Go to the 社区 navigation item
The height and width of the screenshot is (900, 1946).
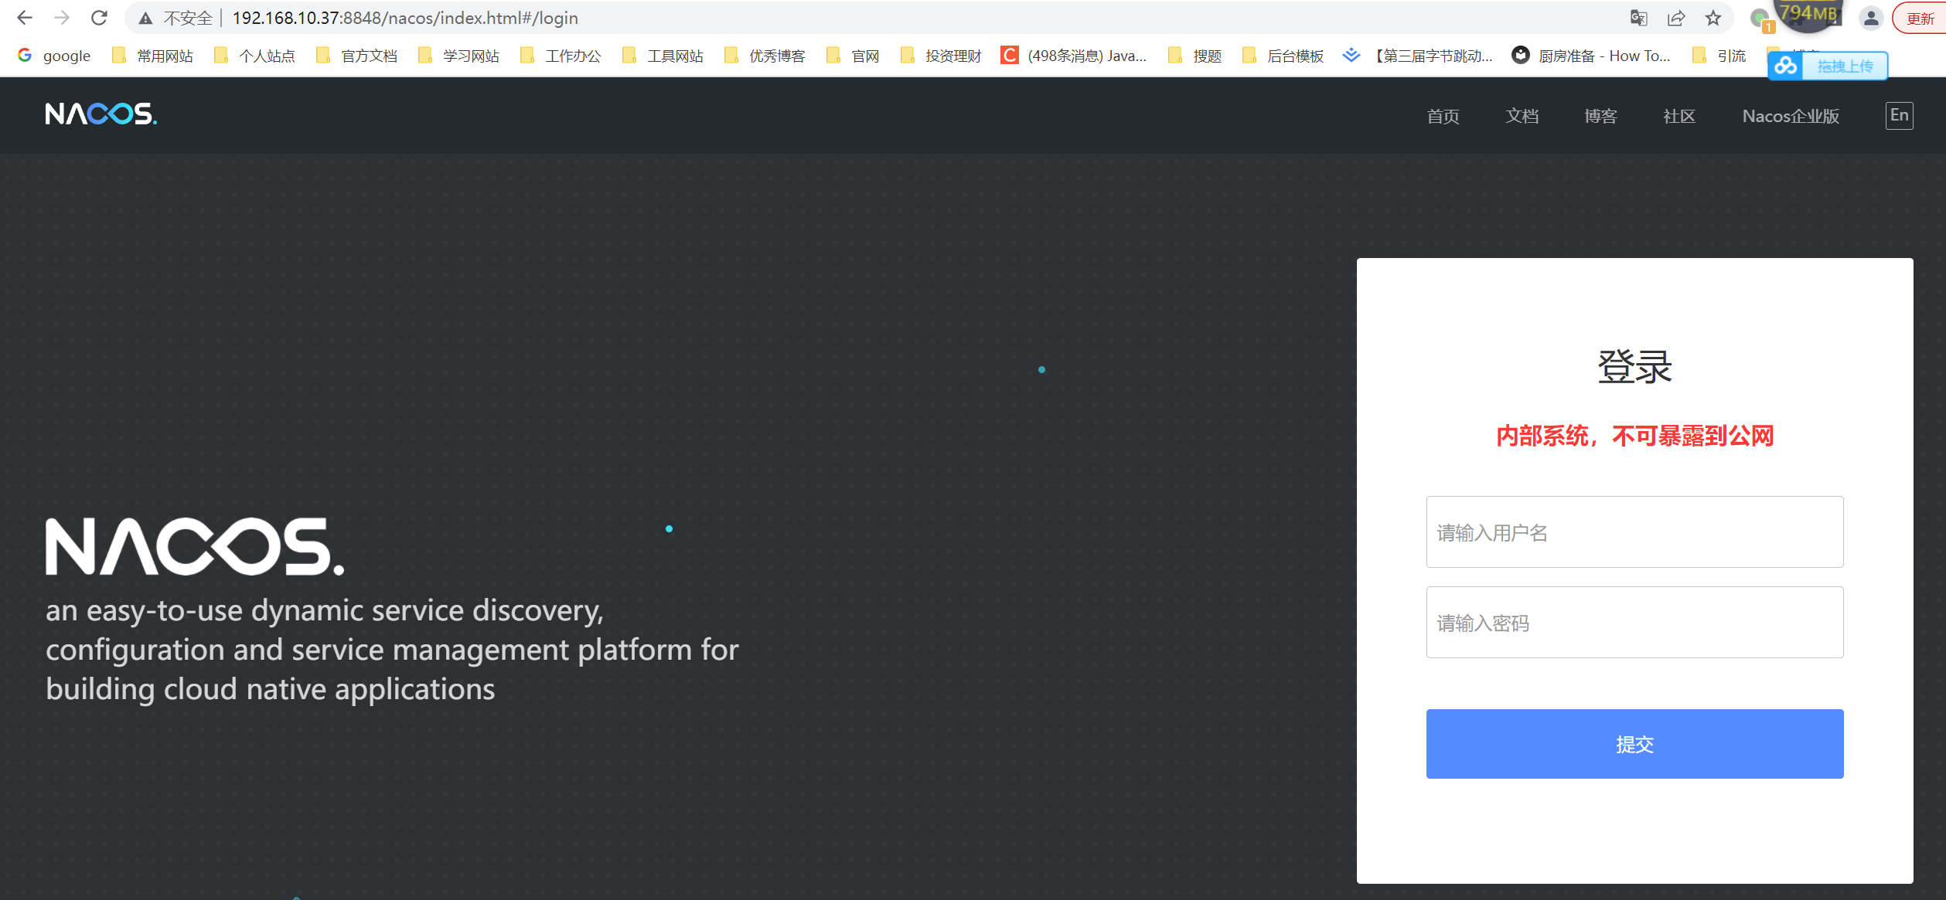point(1678,116)
